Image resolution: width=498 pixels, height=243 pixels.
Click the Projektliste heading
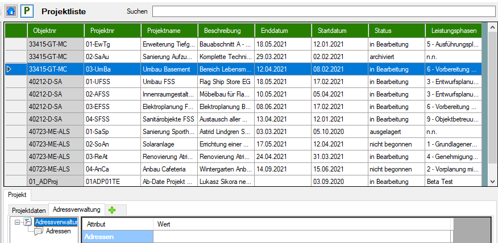[x=64, y=12]
